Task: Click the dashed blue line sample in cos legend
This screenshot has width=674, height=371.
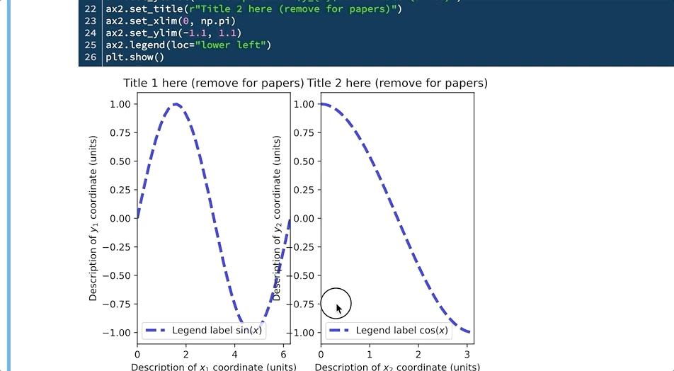Action: (x=339, y=330)
